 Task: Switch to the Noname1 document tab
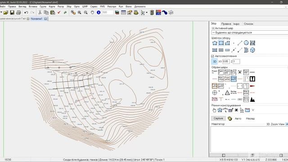click(x=36, y=19)
